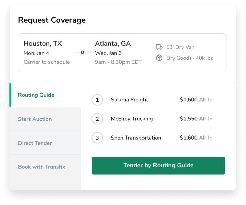This screenshot has width=246, height=205.
Task: Click the rank 1 circle for Salama Freight
Action: point(97,100)
